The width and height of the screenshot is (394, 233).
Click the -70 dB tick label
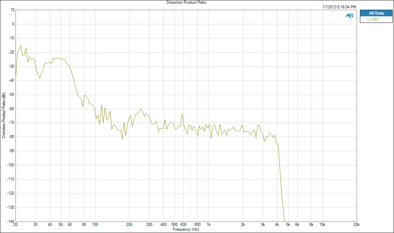tap(11, 123)
